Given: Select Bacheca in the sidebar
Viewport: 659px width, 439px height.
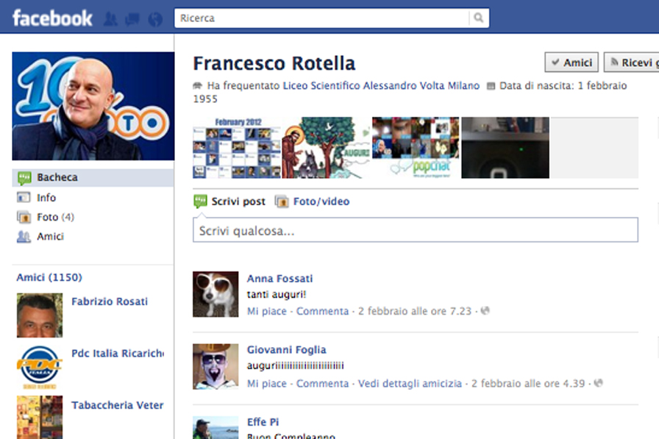Looking at the screenshot, I should (x=93, y=177).
